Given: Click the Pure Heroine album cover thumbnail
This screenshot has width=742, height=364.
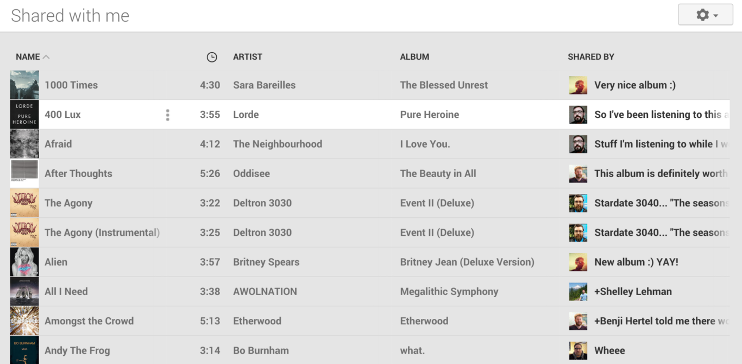Looking at the screenshot, I should (24, 115).
